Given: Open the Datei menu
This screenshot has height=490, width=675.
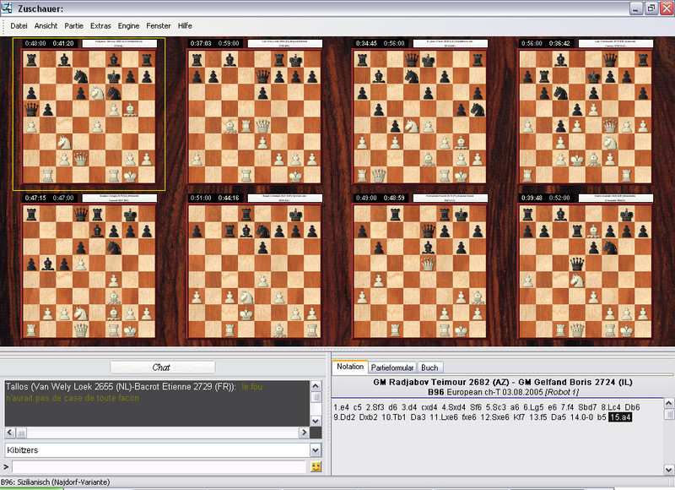Looking at the screenshot, I should coord(19,26).
